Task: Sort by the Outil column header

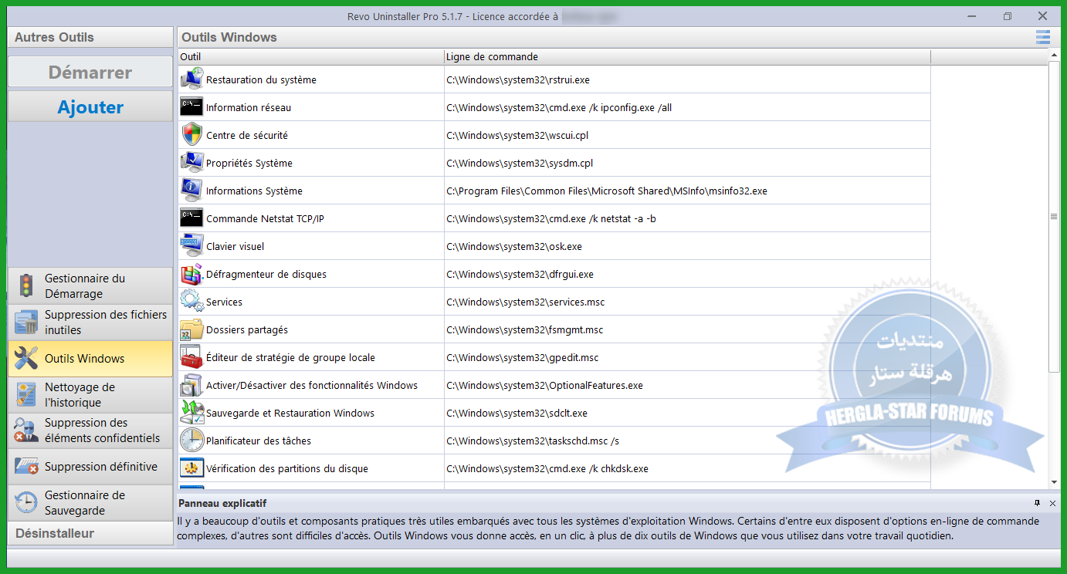Action: pos(310,57)
